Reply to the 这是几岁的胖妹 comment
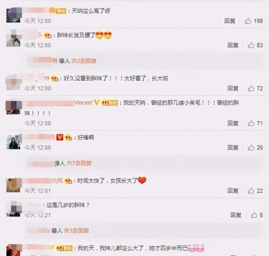Screen dimensions: 269x256 236,215
